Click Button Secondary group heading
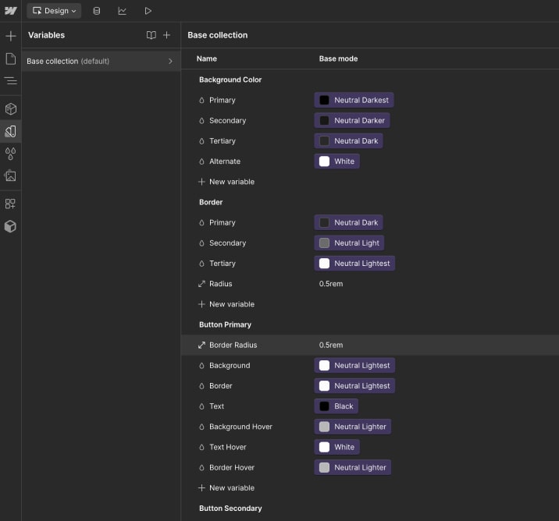This screenshot has height=521, width=559. click(x=230, y=509)
